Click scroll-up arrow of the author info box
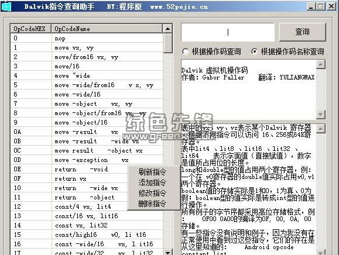 tap(321, 64)
